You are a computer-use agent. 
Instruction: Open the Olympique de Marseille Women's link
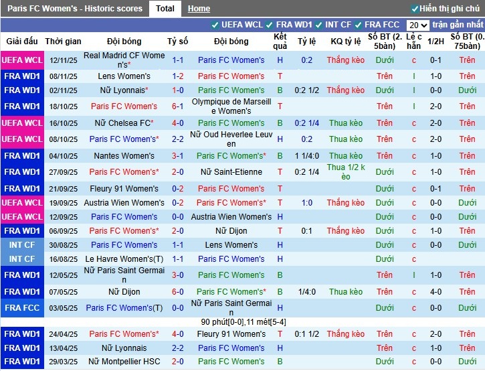click(x=231, y=106)
